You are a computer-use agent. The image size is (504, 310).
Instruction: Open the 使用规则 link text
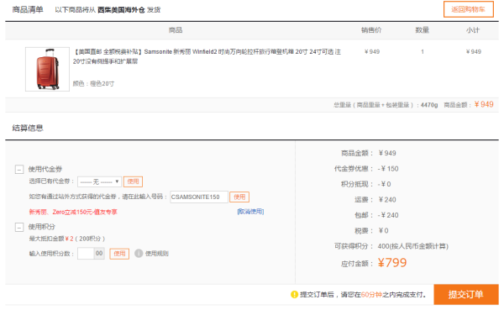(156, 254)
